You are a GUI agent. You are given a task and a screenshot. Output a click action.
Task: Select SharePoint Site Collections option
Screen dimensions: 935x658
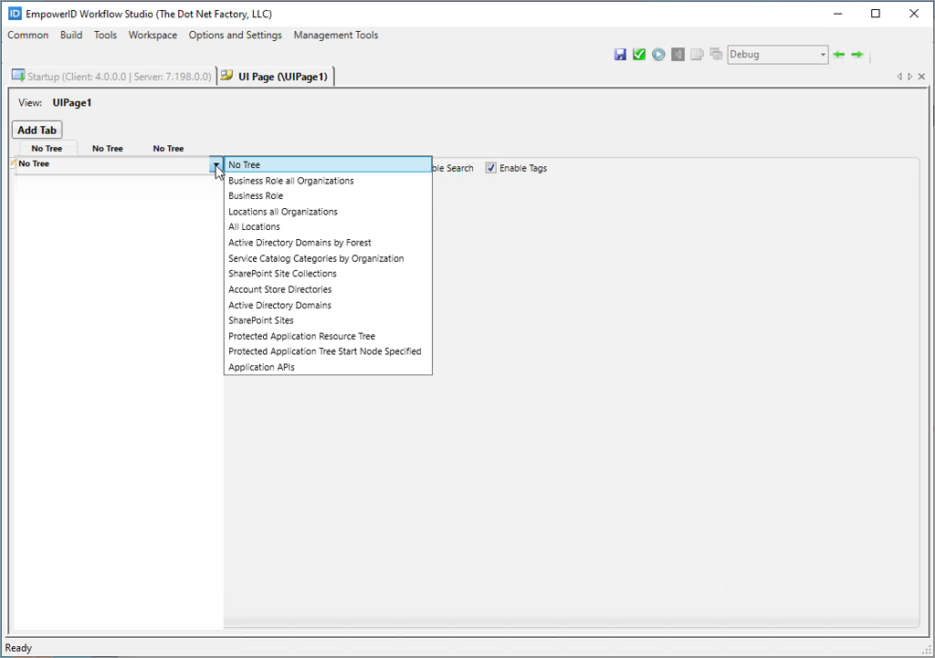282,274
